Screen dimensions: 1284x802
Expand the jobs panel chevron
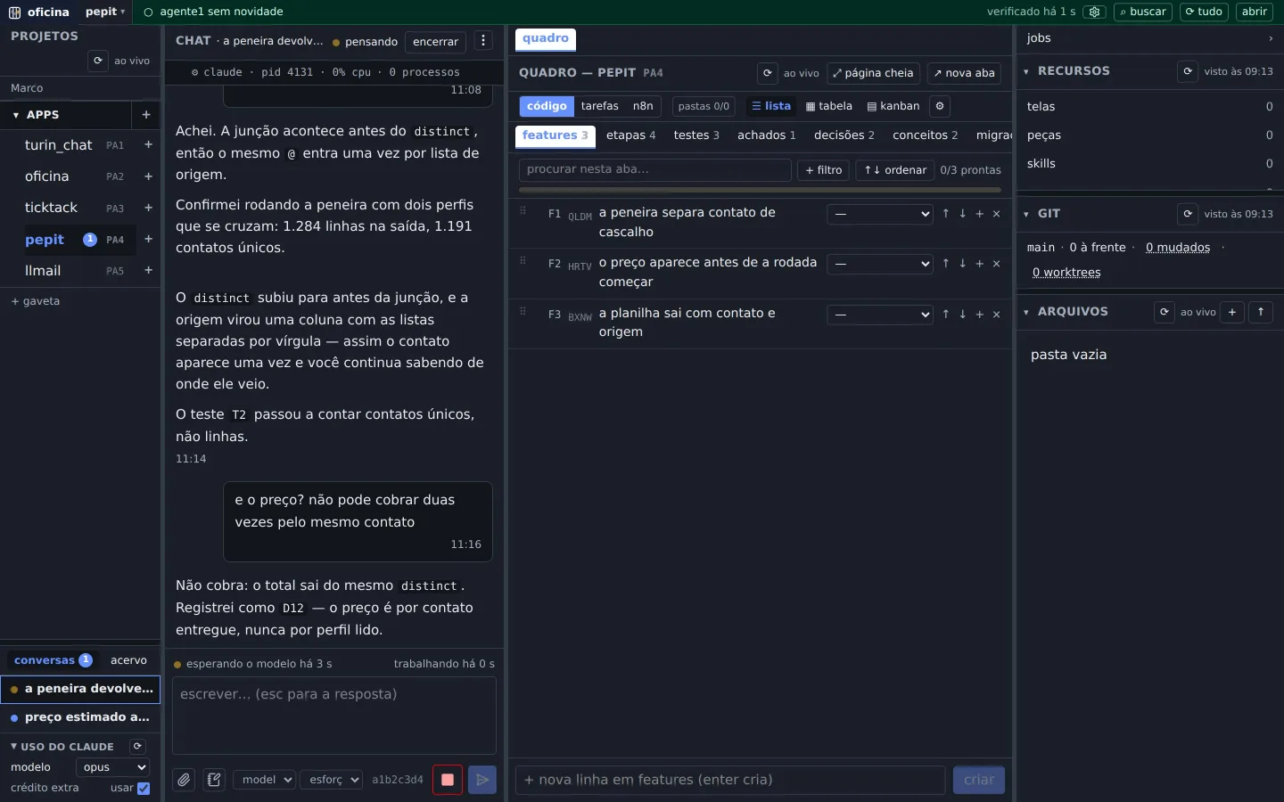pyautogui.click(x=1271, y=38)
